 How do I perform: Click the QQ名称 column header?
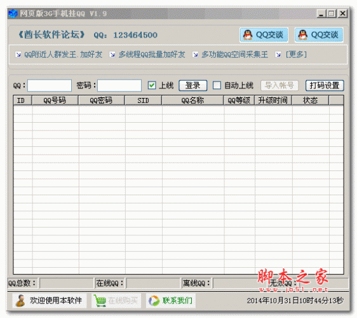pyautogui.click(x=192, y=100)
